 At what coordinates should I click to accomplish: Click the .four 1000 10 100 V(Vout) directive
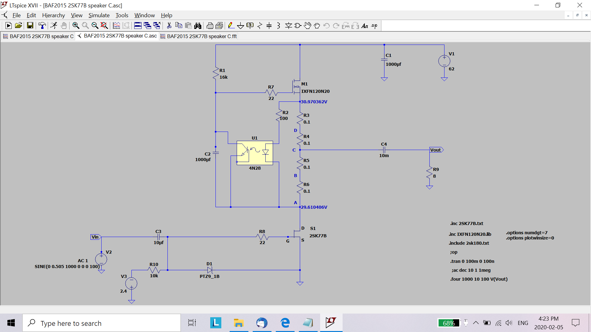tap(479, 279)
